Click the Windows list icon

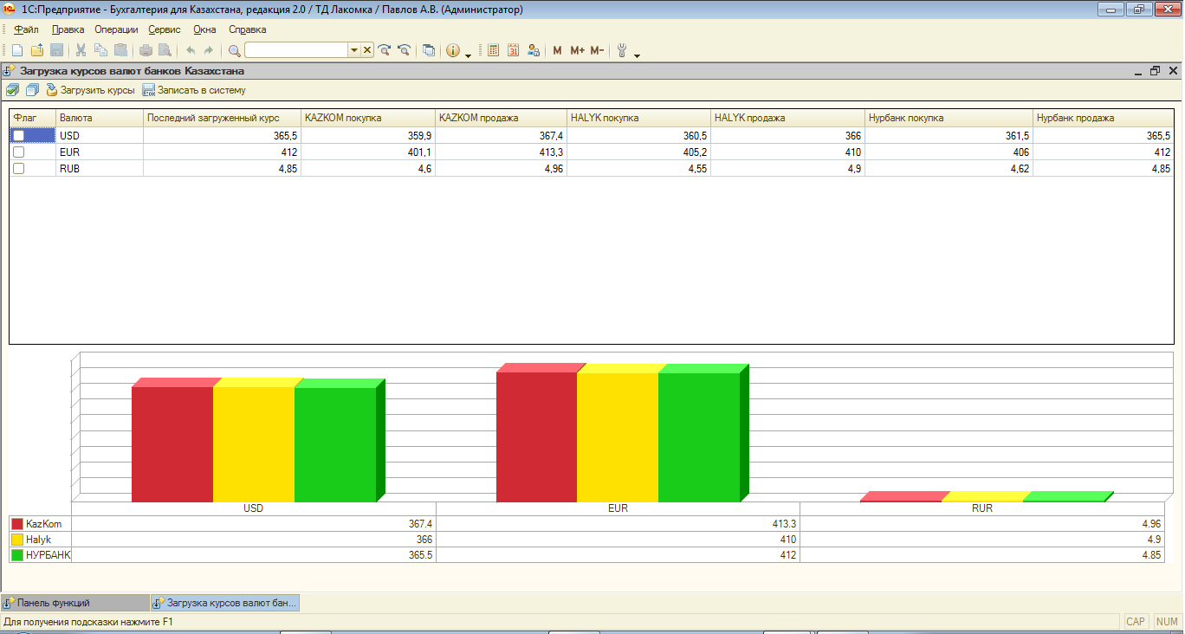pos(429,50)
